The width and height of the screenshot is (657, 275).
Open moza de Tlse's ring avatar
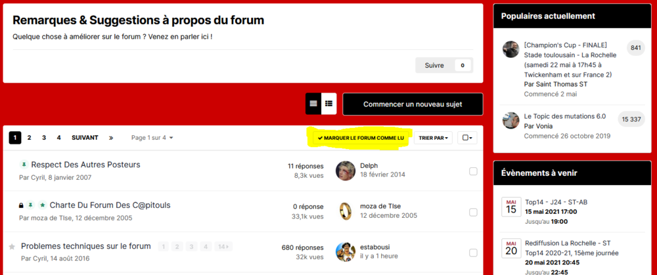tap(346, 211)
